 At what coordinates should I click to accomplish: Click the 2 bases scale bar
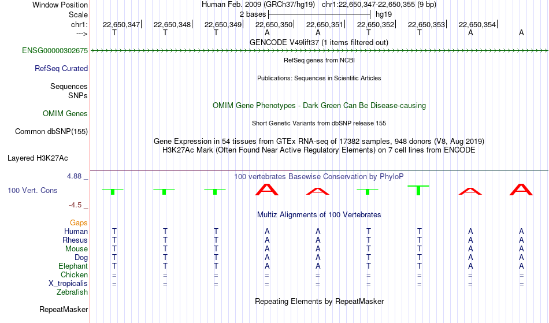pyautogui.click(x=320, y=14)
